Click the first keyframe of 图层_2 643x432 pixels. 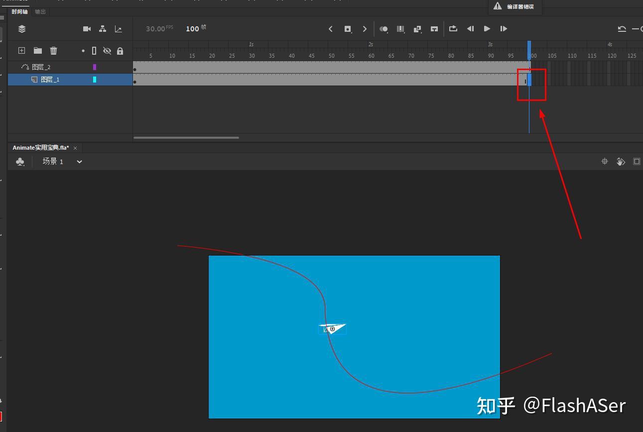135,69
